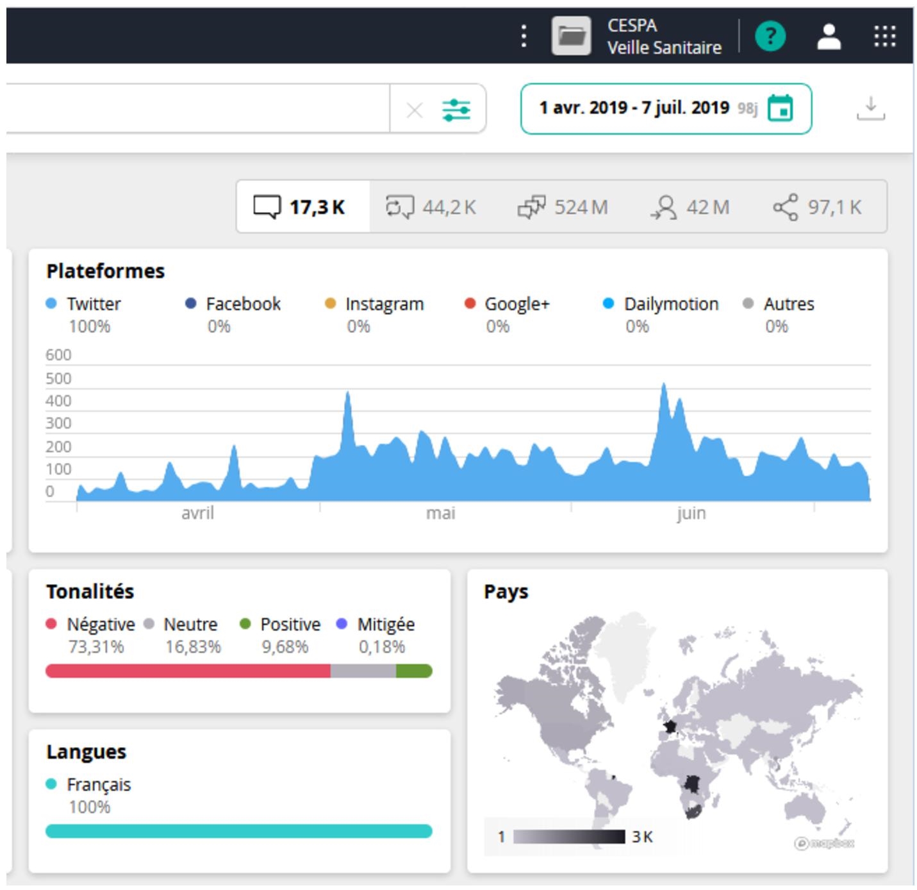Click inside the search input field

(199, 108)
